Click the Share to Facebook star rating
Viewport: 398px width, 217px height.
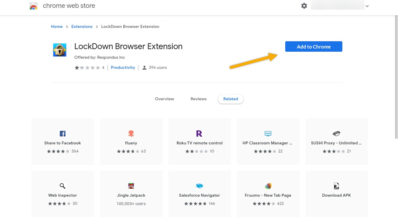[58, 151]
